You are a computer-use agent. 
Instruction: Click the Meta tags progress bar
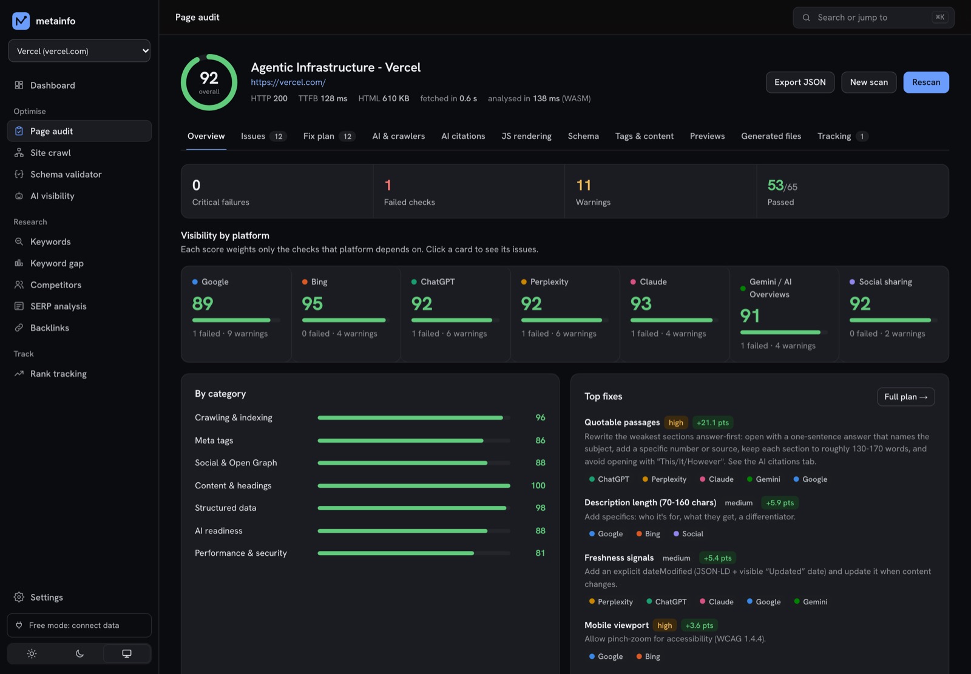414,440
